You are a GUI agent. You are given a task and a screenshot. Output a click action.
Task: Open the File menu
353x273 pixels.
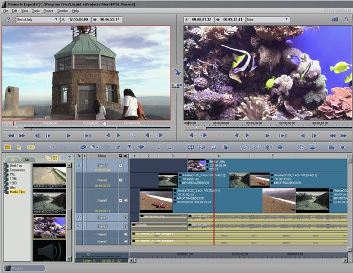pyautogui.click(x=5, y=11)
